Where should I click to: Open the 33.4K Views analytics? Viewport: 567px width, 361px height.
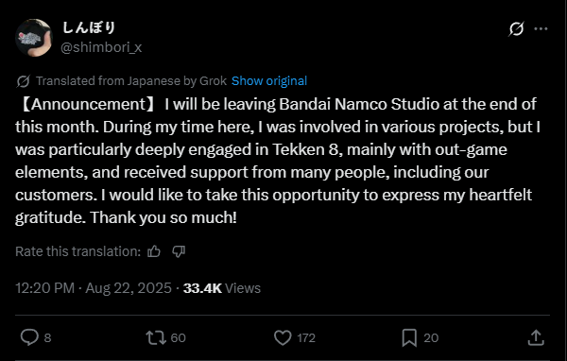click(222, 288)
